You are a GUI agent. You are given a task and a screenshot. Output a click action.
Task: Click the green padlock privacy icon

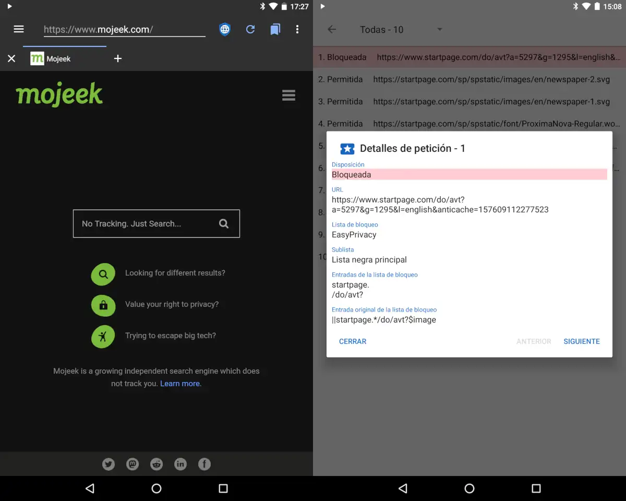(x=103, y=305)
